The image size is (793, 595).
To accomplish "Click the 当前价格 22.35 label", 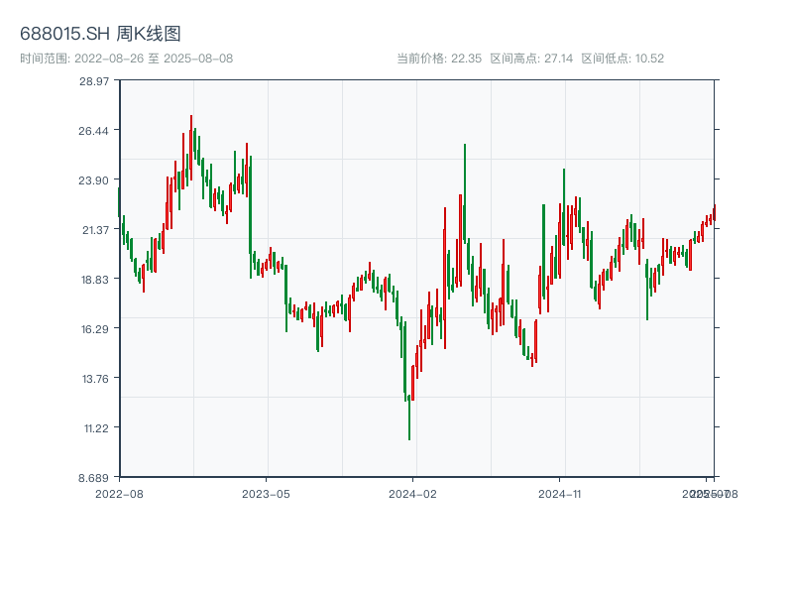I will pos(439,59).
